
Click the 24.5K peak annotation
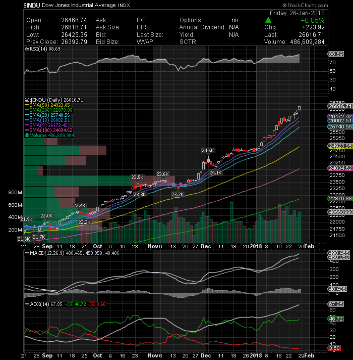pos(208,151)
